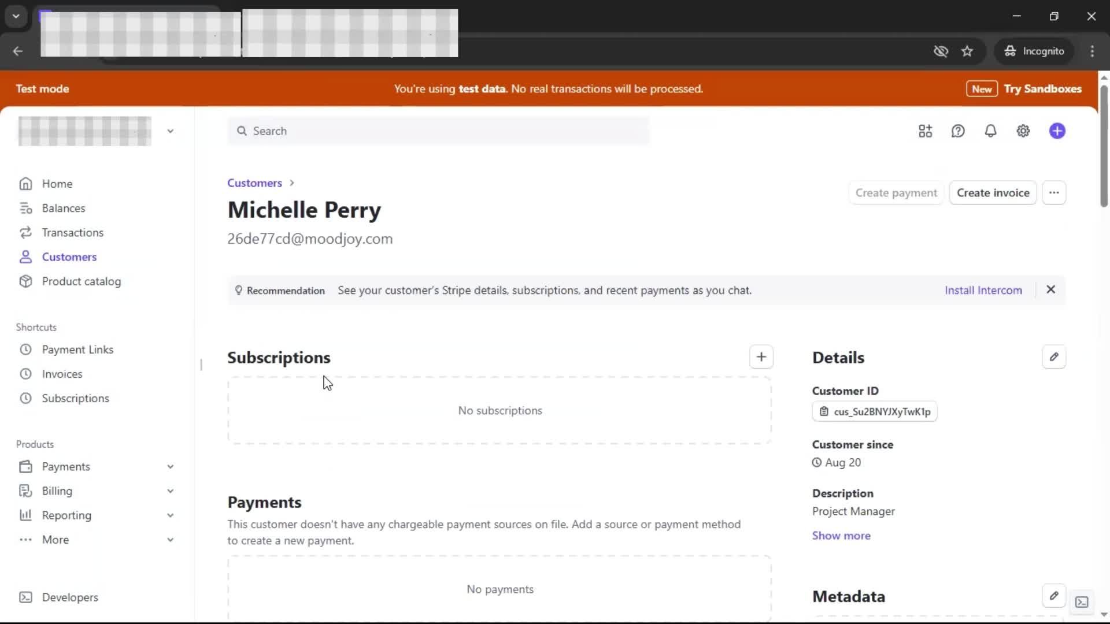Click the Create invoice button

click(993, 192)
